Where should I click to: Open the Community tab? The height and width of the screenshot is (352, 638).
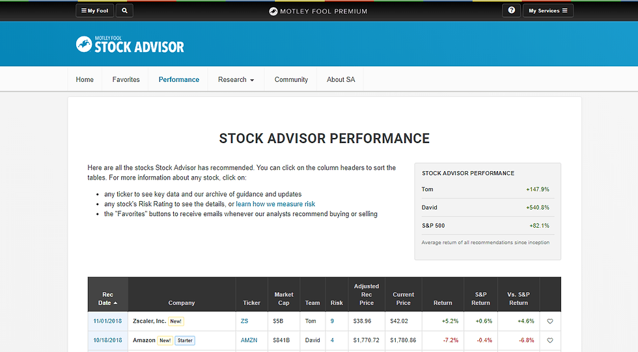pyautogui.click(x=292, y=79)
